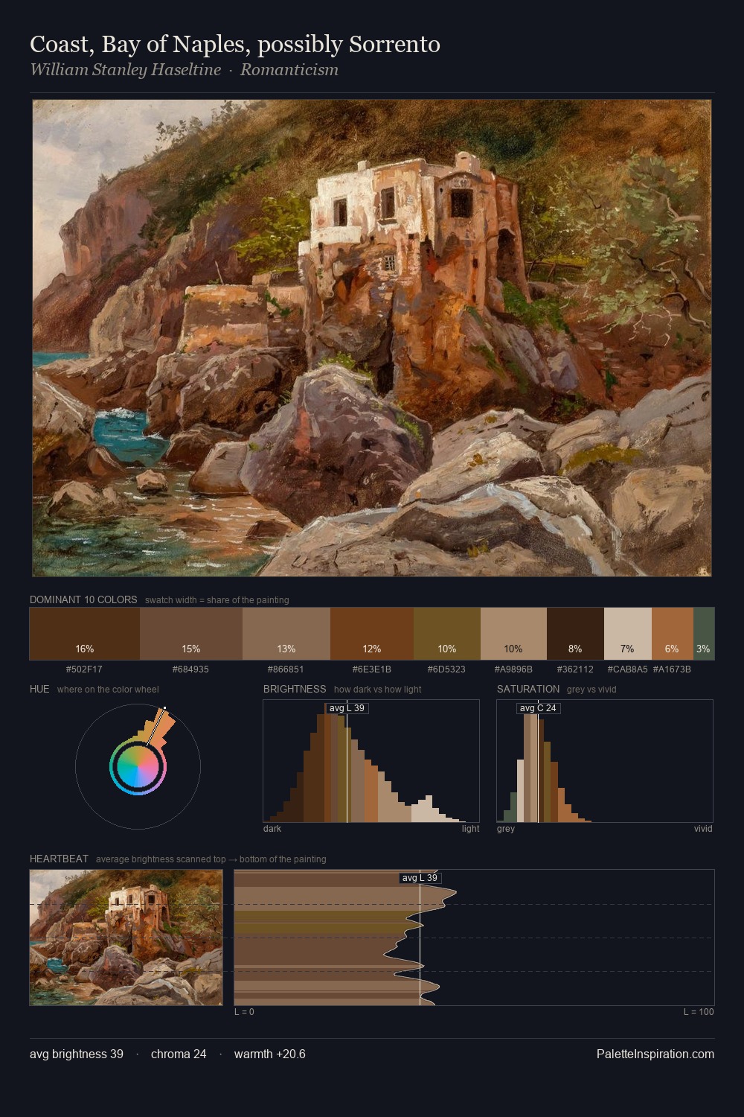The width and height of the screenshot is (744, 1117).
Task: Click the 'HEARTBEAT' section heading
Action: [59, 859]
